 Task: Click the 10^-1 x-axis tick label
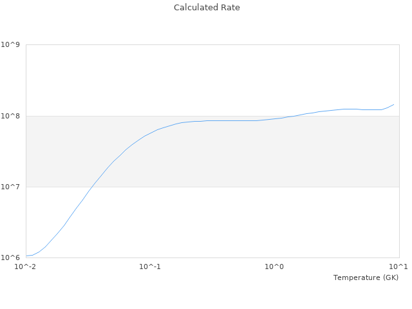click(x=150, y=267)
